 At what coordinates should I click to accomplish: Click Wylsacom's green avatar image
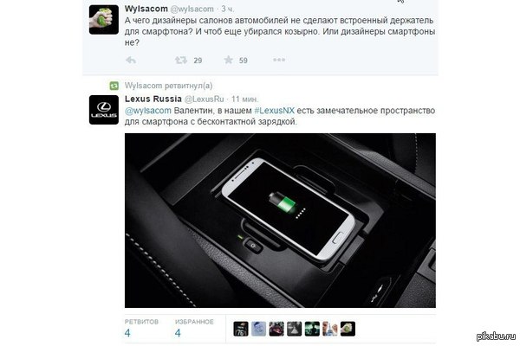coord(104,20)
